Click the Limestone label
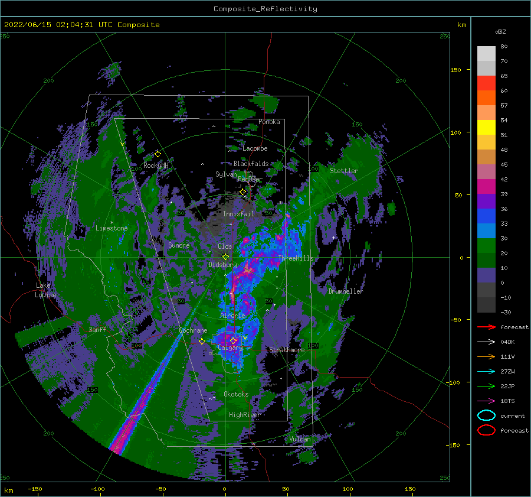Screen dimensions: 531x497 (112, 228)
